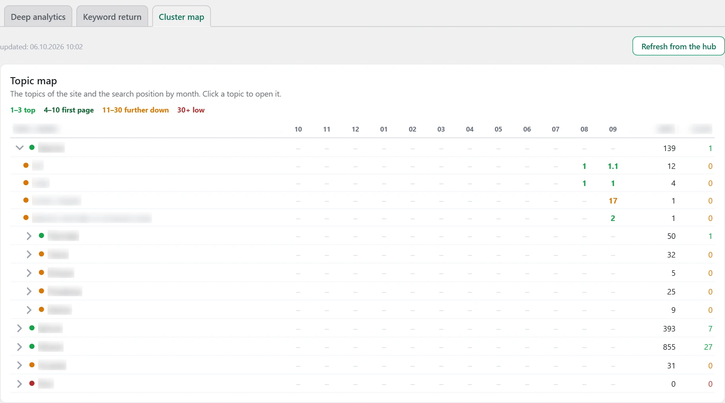Click the position value 1.1 in column 09
This screenshot has height=403, width=725.
tap(613, 166)
